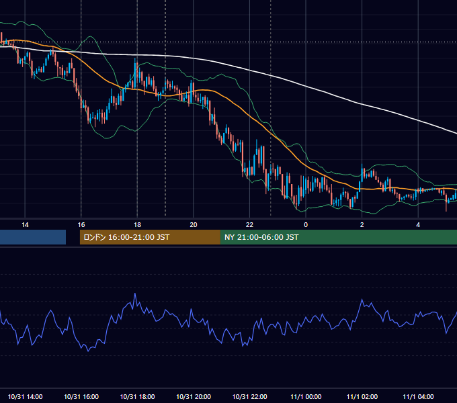Click the 11/1 00:00 date label

point(306,396)
